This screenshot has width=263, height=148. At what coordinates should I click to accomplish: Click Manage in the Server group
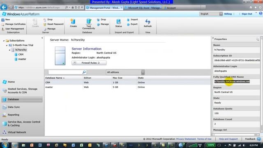(49, 29)
